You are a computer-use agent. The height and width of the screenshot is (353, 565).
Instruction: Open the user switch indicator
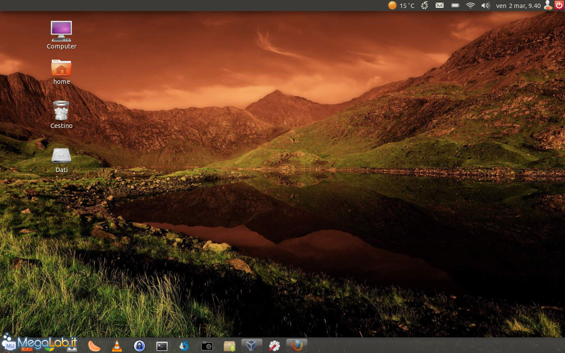click(548, 5)
